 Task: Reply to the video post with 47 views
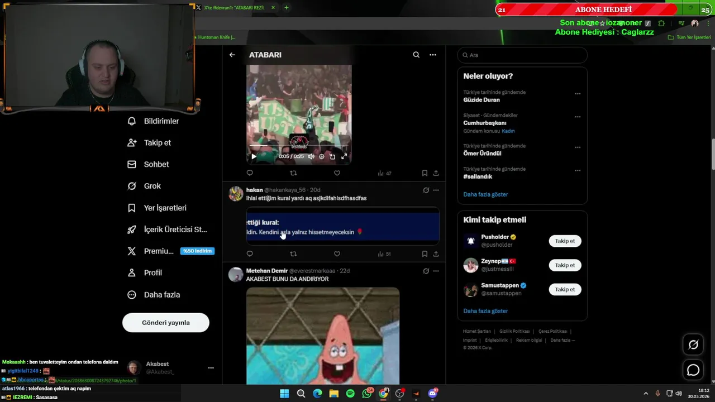pyautogui.click(x=250, y=173)
